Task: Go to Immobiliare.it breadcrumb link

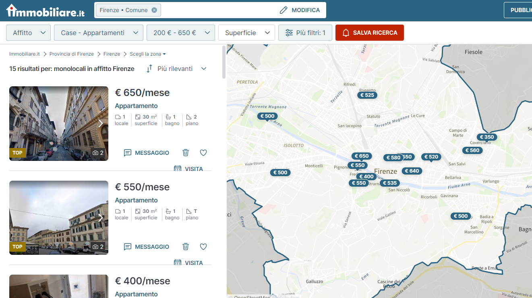Action: [25, 54]
